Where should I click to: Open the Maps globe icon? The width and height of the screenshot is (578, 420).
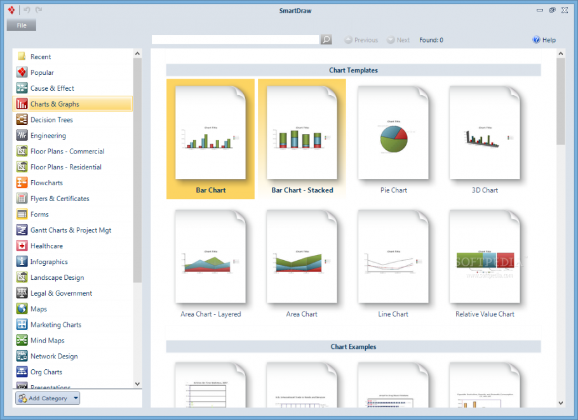click(x=22, y=308)
